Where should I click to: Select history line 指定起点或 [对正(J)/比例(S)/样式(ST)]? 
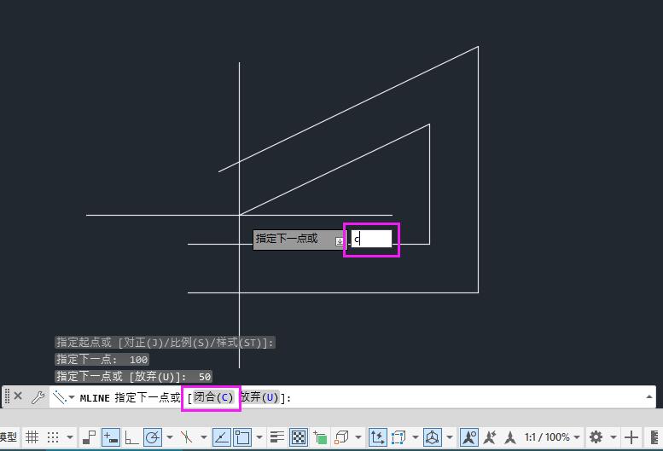pyautogui.click(x=165, y=343)
